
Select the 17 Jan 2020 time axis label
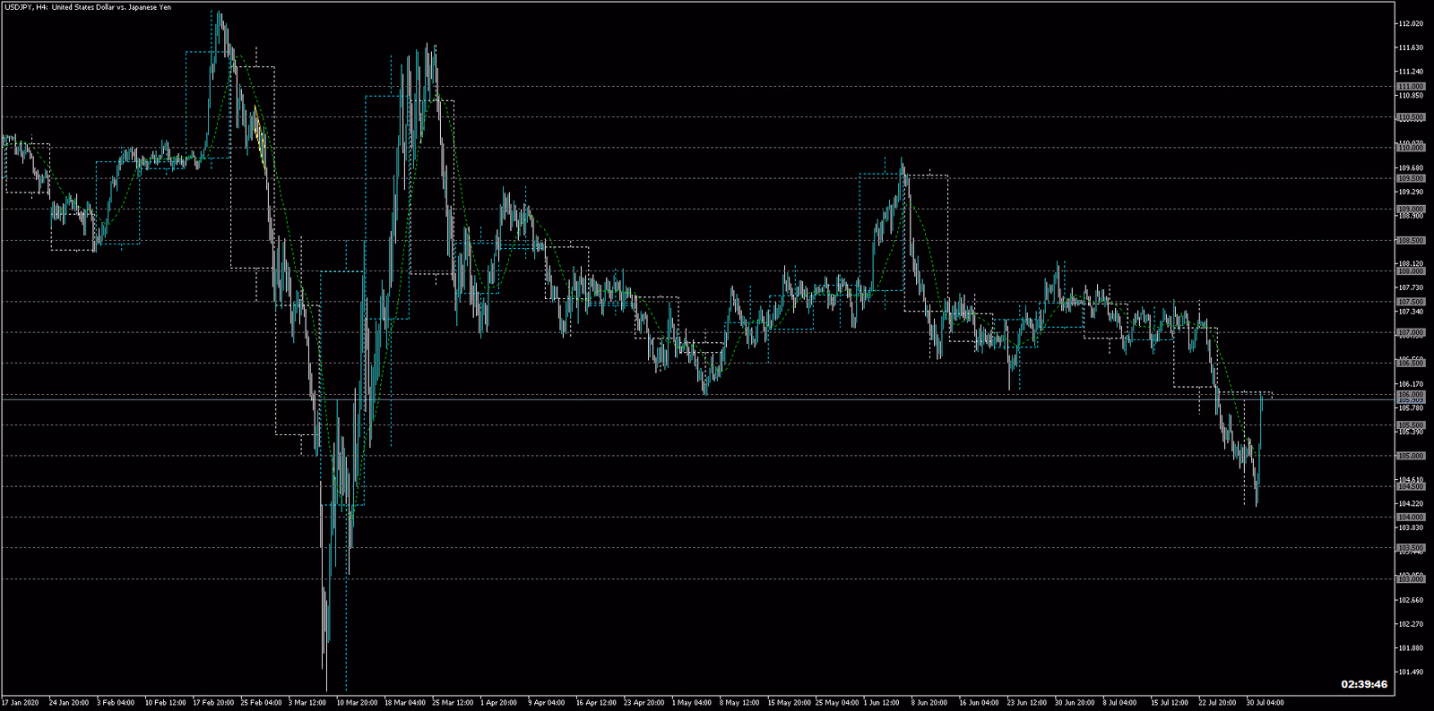[x=21, y=703]
